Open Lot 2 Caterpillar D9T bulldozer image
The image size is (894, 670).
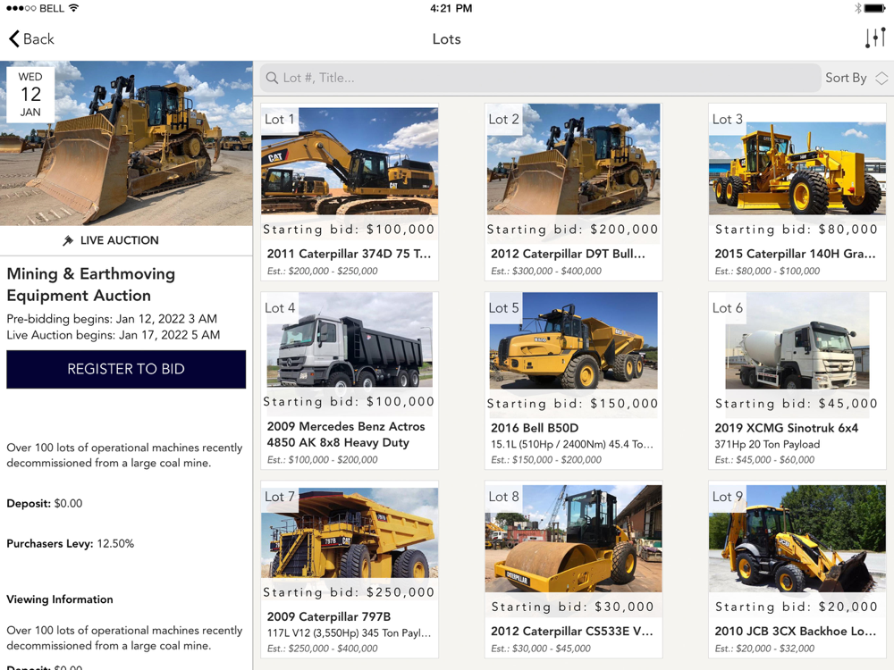[573, 159]
